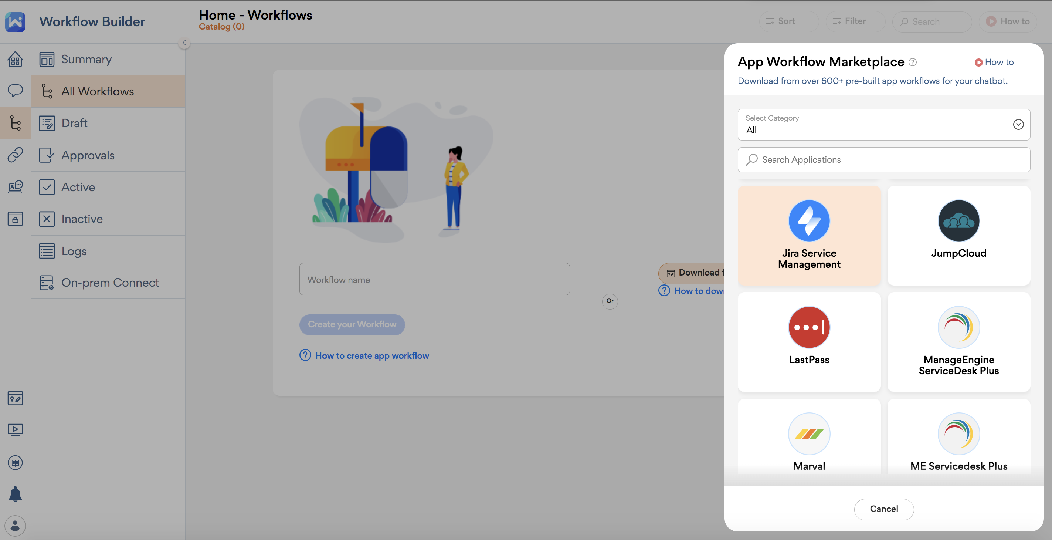Click the question icon beside How to create app workflow
This screenshot has height=540, width=1052.
point(305,355)
